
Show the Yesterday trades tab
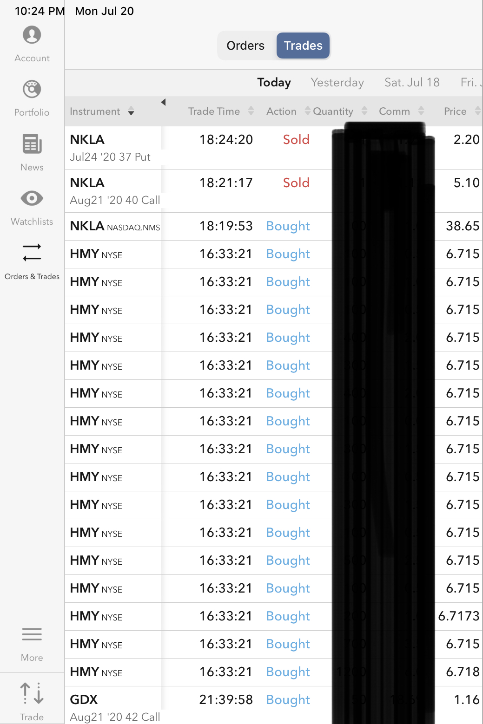coord(337,83)
